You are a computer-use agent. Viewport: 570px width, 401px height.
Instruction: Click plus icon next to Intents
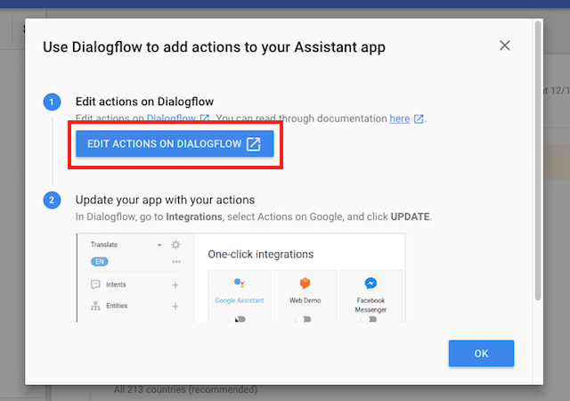(175, 285)
